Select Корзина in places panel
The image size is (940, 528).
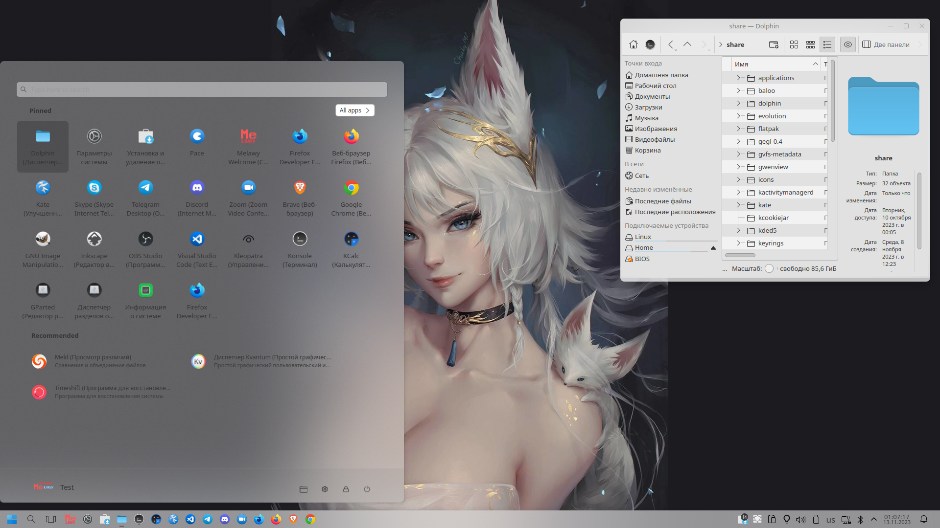[647, 150]
